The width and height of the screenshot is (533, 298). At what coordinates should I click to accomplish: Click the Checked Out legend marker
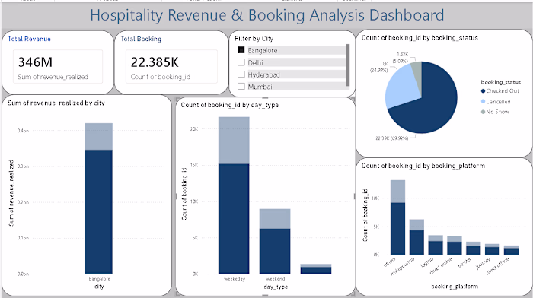click(483, 91)
